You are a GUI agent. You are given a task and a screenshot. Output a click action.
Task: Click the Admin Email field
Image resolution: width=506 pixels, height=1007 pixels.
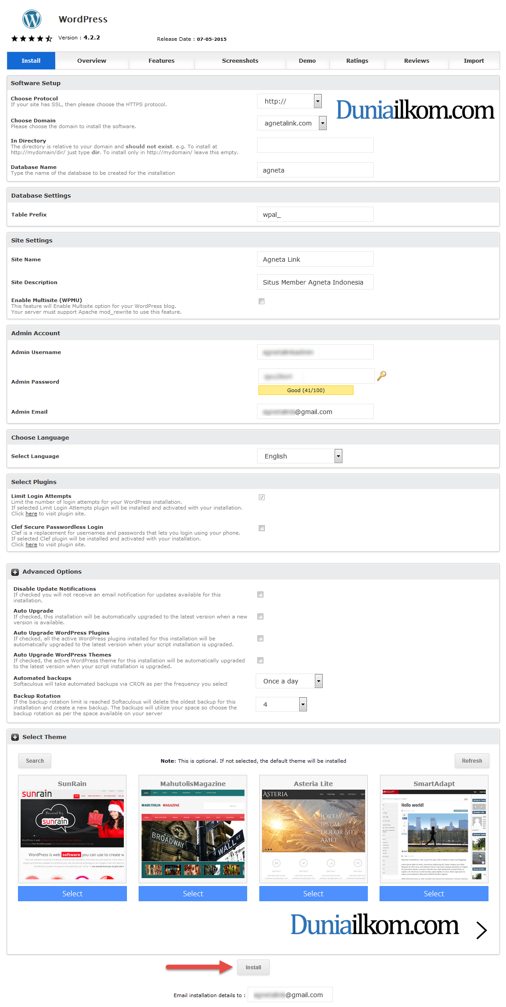[315, 411]
